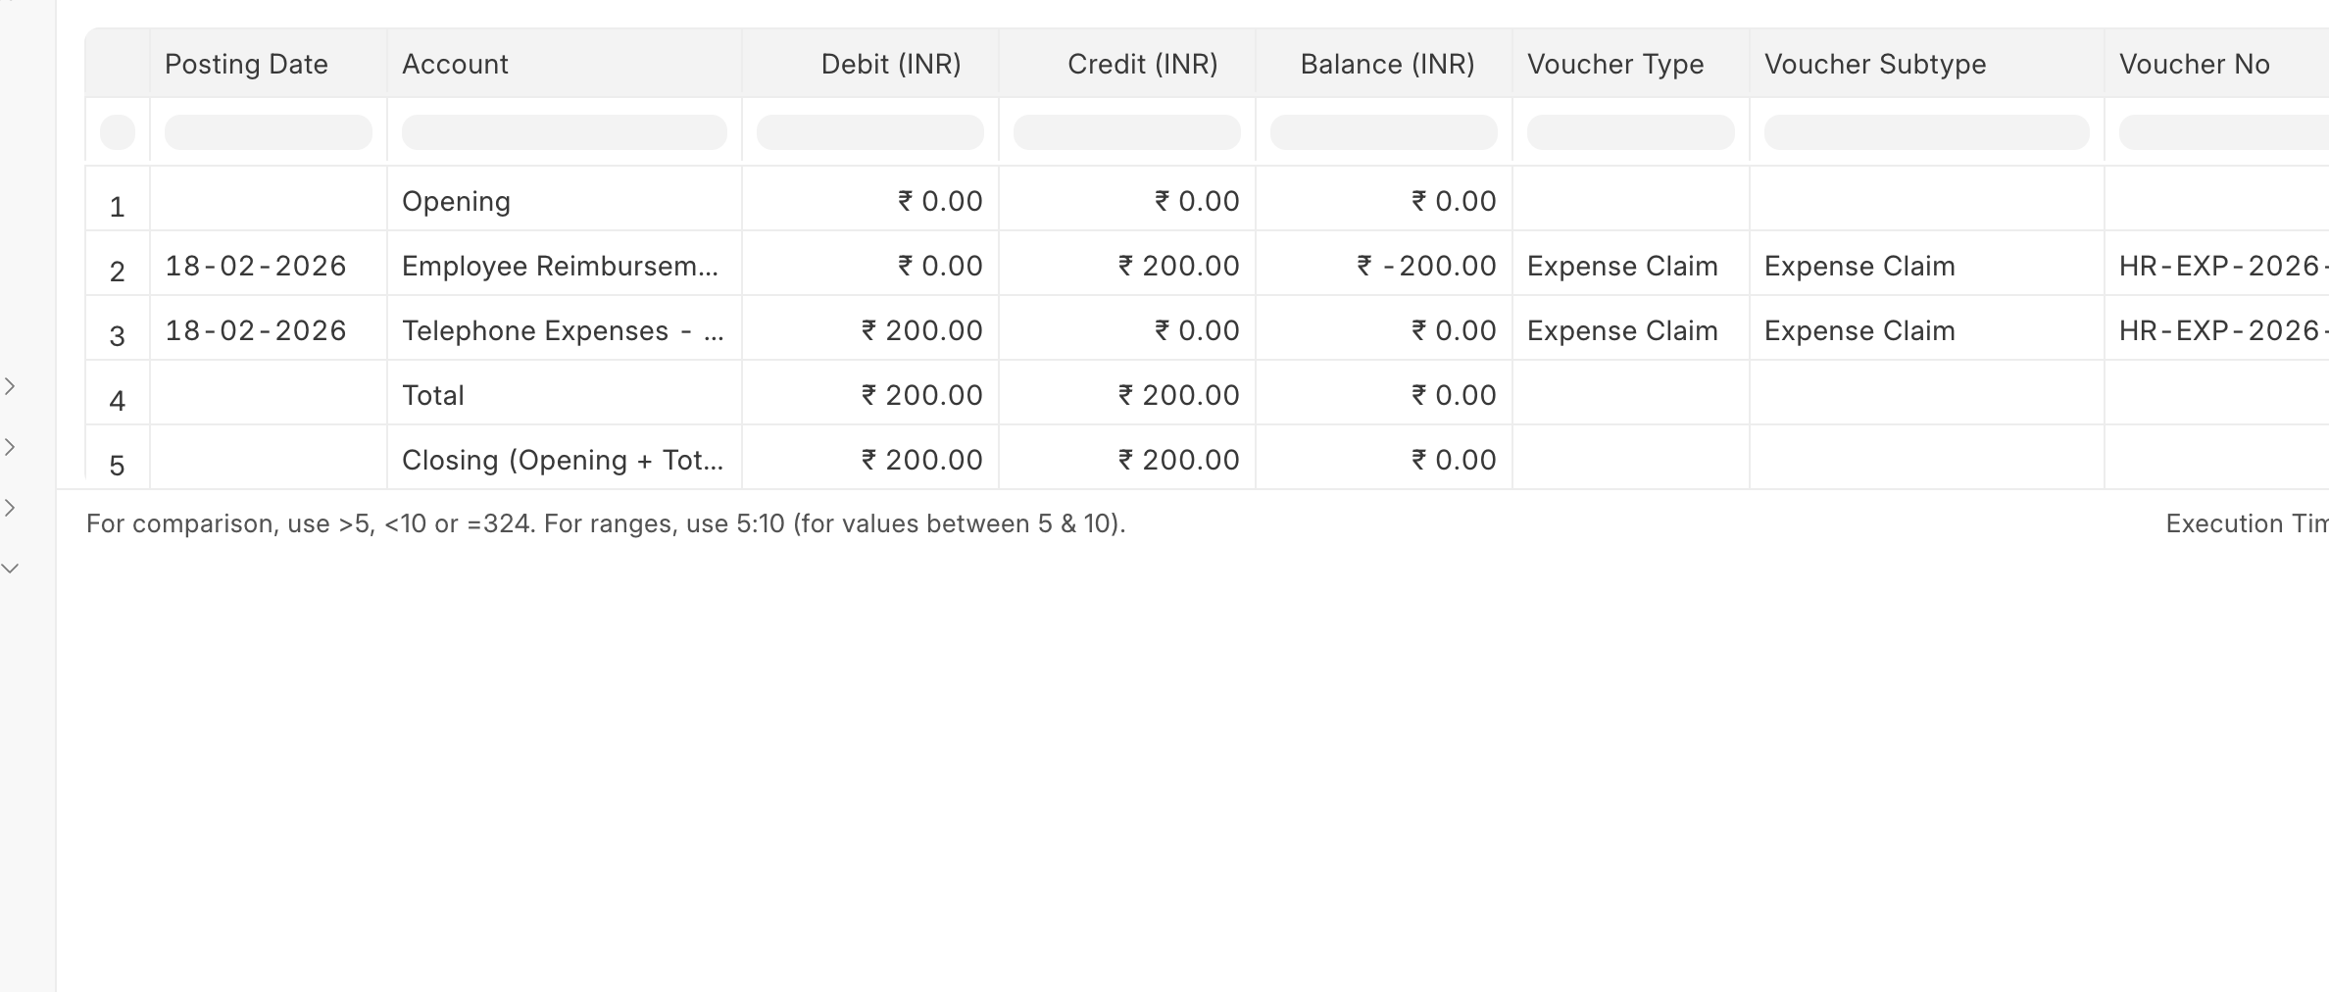2329x992 pixels.
Task: Click the Account column header
Action: [455, 65]
